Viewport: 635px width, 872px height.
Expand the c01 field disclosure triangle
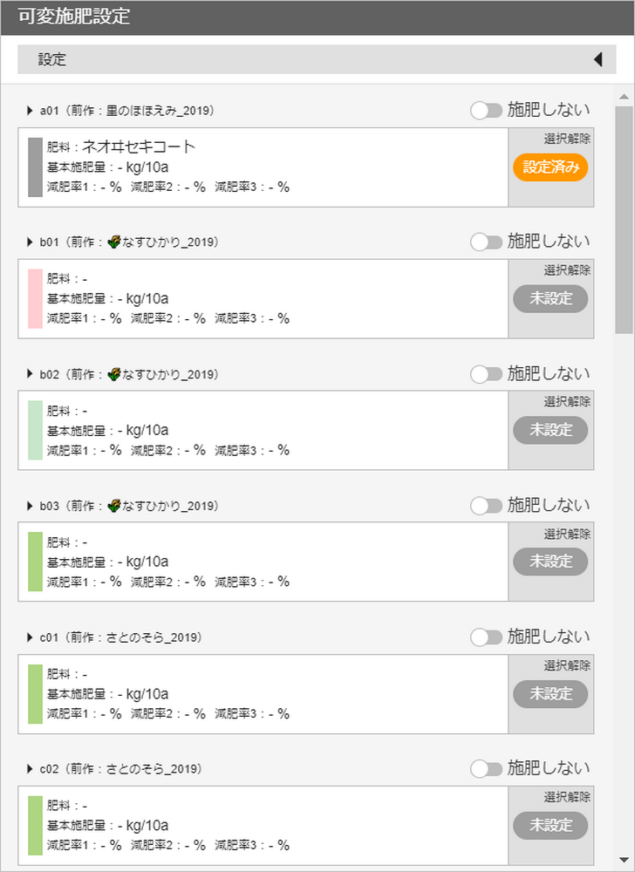30,637
